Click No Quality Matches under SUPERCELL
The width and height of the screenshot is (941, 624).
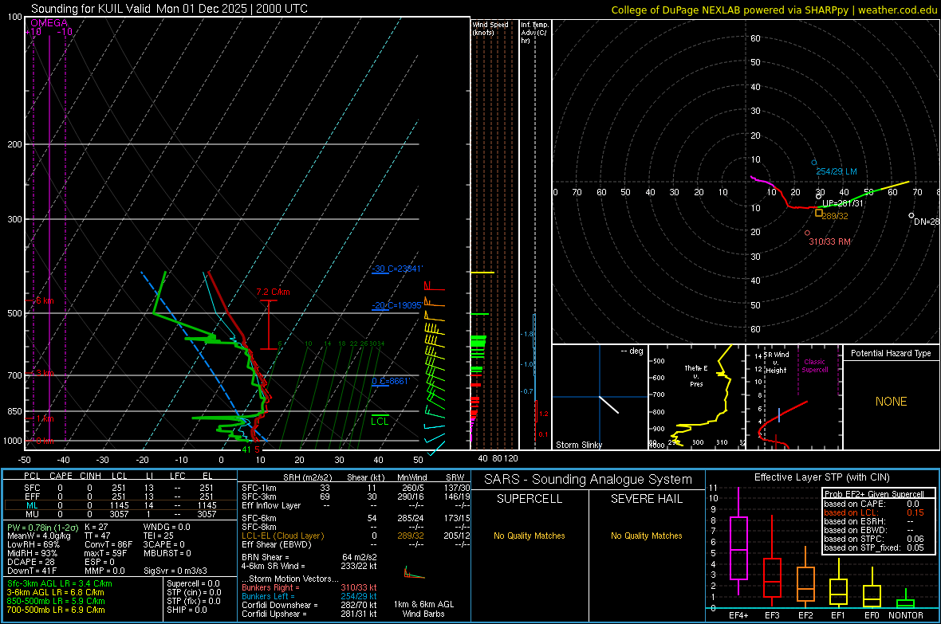[x=530, y=536]
